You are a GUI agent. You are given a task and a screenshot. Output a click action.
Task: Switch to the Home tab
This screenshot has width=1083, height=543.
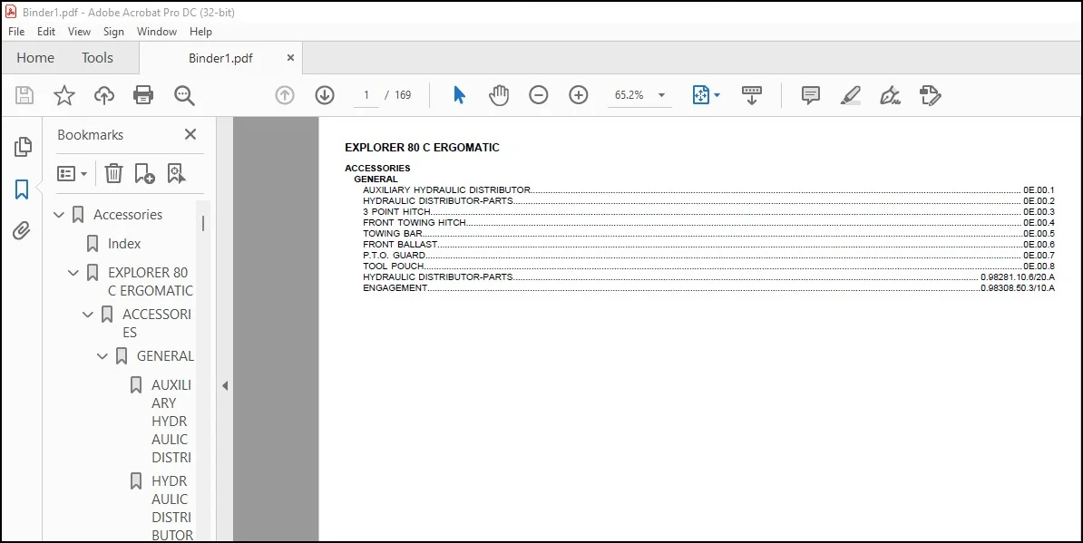pyautogui.click(x=35, y=58)
